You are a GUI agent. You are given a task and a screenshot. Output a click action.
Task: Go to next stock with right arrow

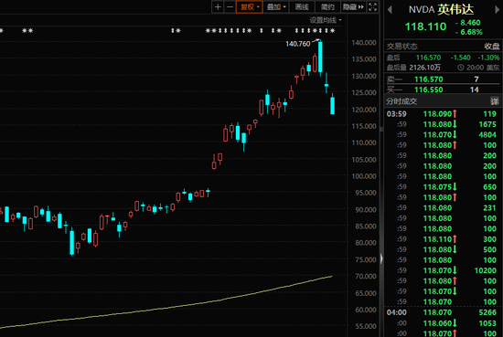497,10
